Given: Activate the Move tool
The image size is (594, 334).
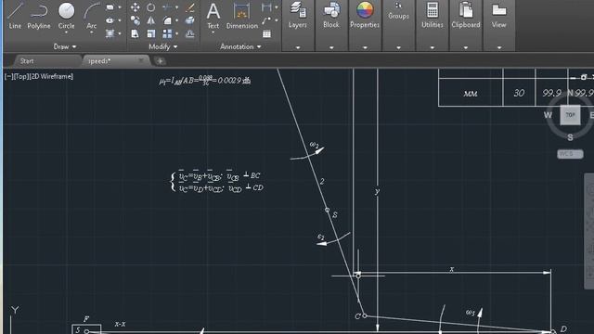Looking at the screenshot, I should (x=135, y=7).
